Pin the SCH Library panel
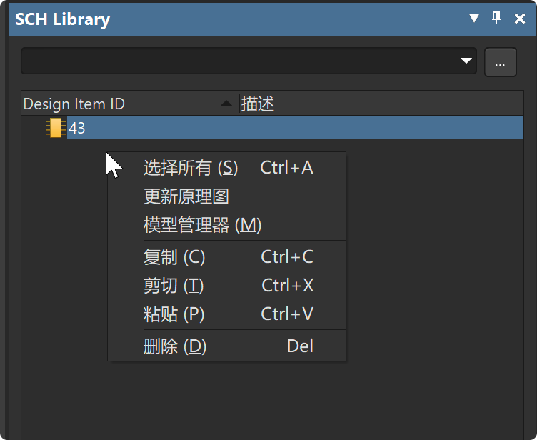The height and width of the screenshot is (440, 537). click(x=497, y=19)
